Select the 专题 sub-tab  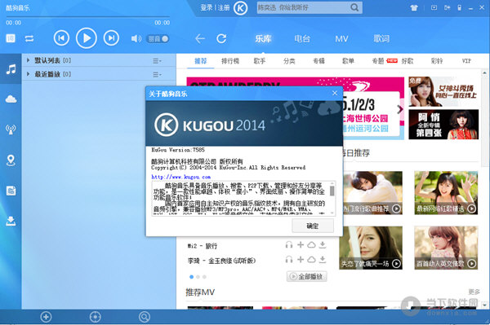coord(378,61)
